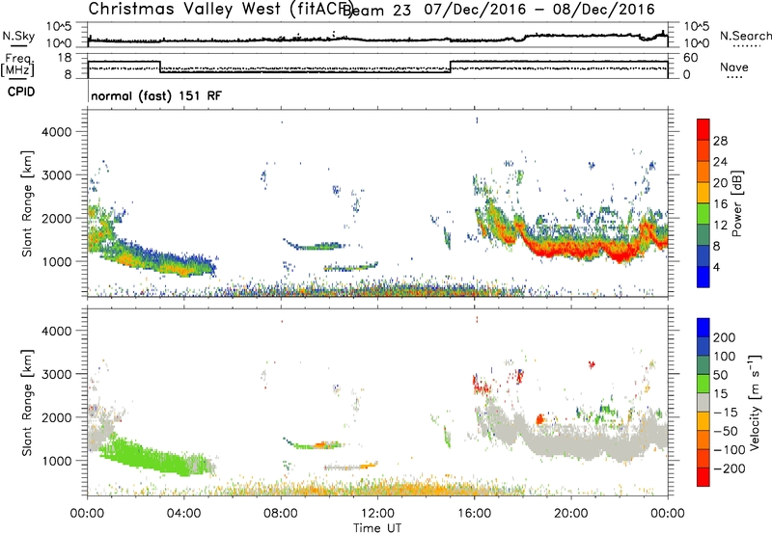
Task: Click the orange velocity patch near 18:40
Action: 539,419
